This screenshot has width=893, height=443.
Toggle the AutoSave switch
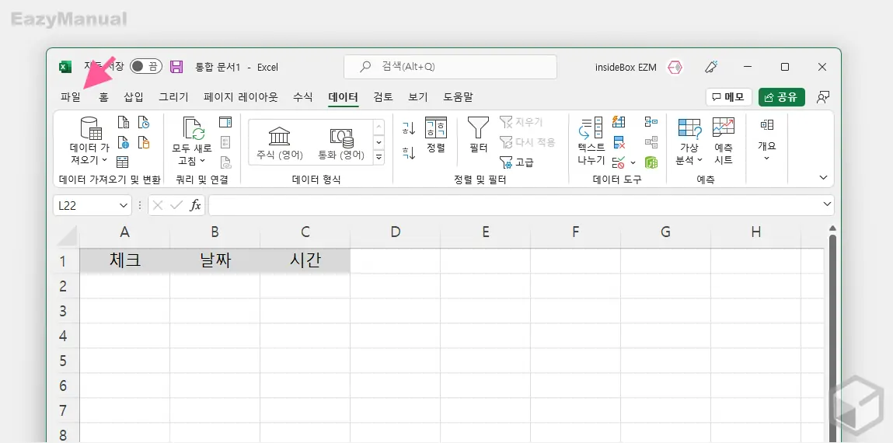click(x=146, y=67)
